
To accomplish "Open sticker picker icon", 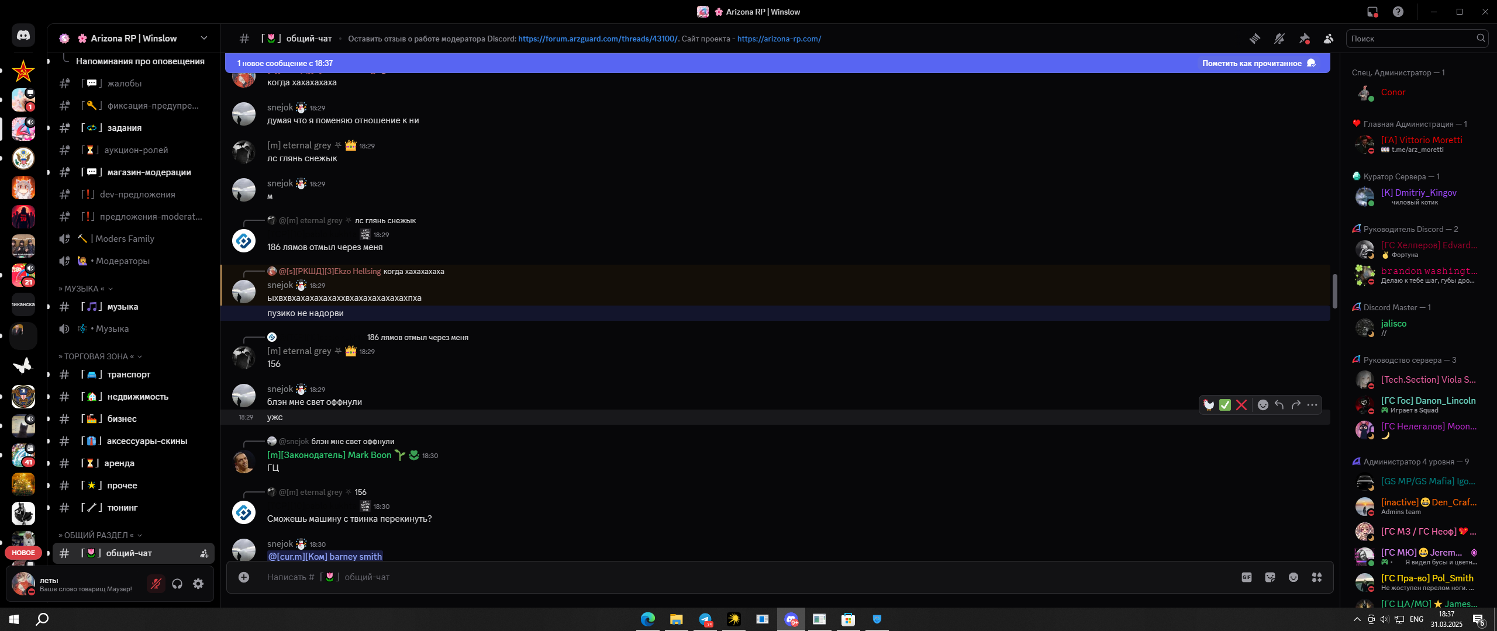I will click(1270, 577).
